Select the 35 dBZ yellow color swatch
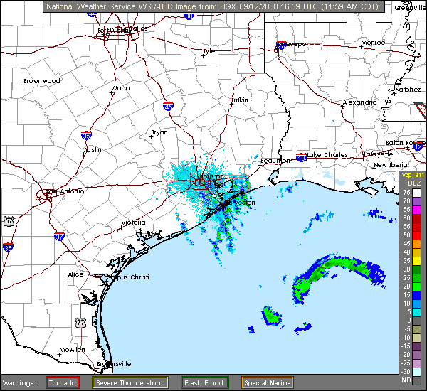Screen dimensions: 427x391 click(416, 261)
